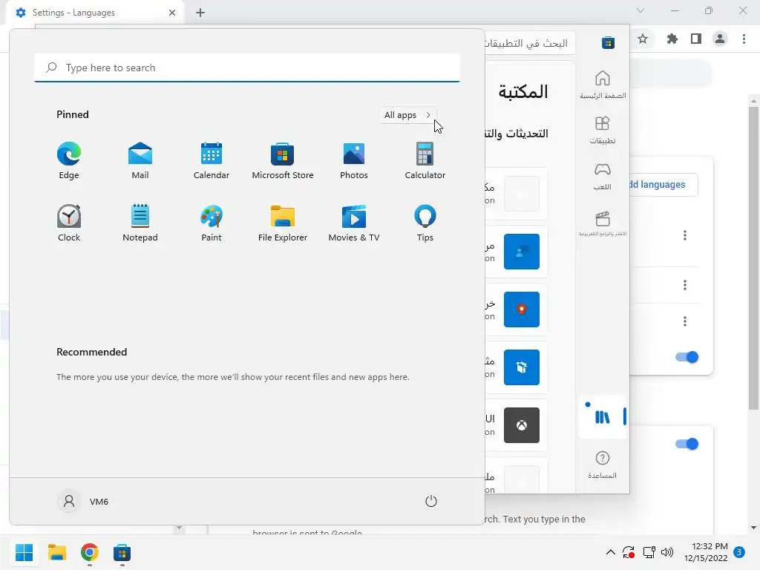Open the Store help icon in sidebar
This screenshot has width=760, height=570.
(x=603, y=465)
